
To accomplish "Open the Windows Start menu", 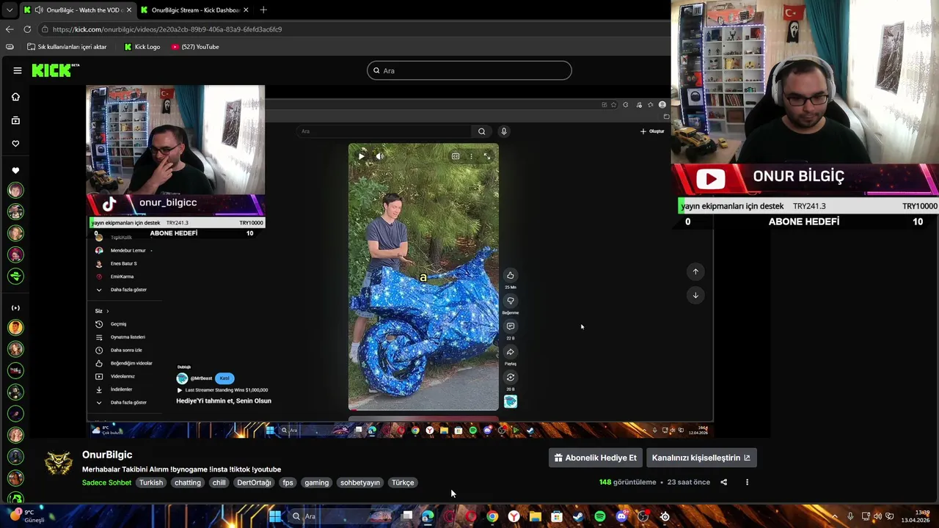I will pos(275,516).
